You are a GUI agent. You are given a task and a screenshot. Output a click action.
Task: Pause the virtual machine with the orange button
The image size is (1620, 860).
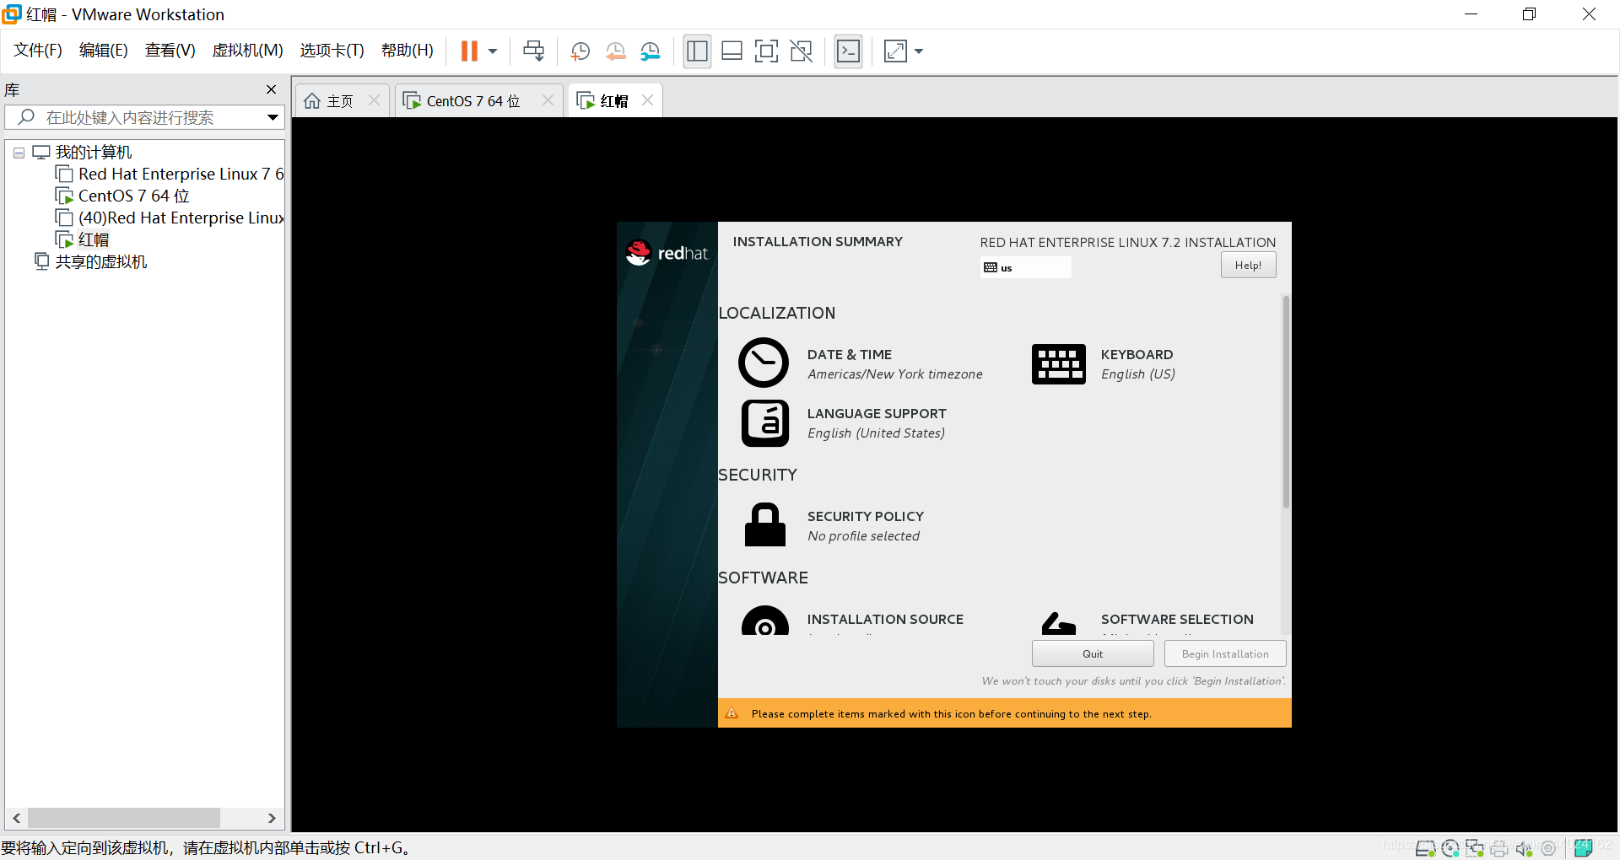(x=469, y=51)
